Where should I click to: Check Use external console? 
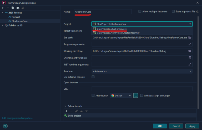93,77
